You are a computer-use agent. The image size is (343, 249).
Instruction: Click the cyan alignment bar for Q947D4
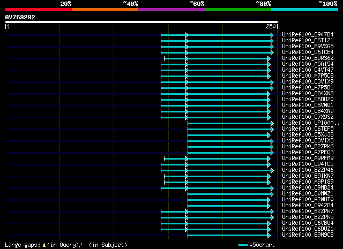(x=217, y=35)
